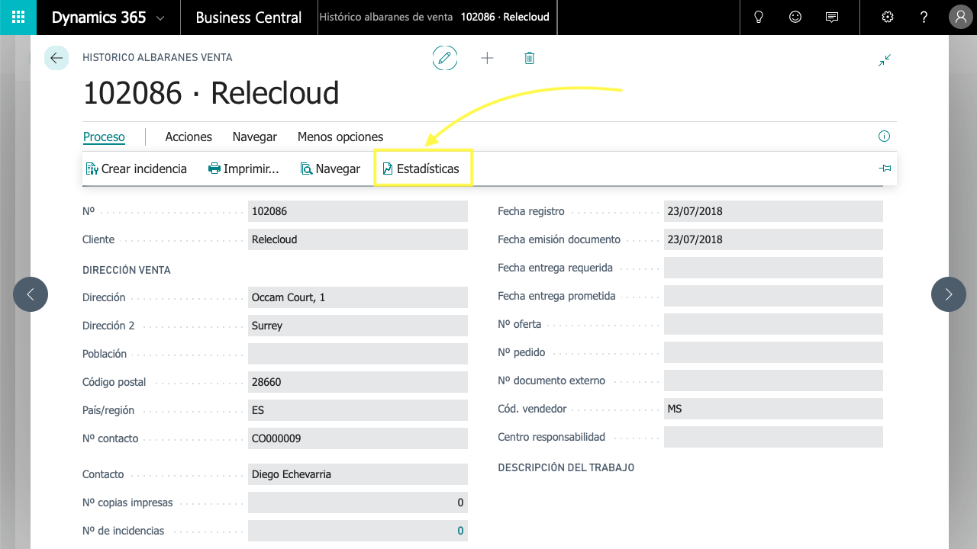Click the Cliente field showing Relecloud

tap(357, 239)
